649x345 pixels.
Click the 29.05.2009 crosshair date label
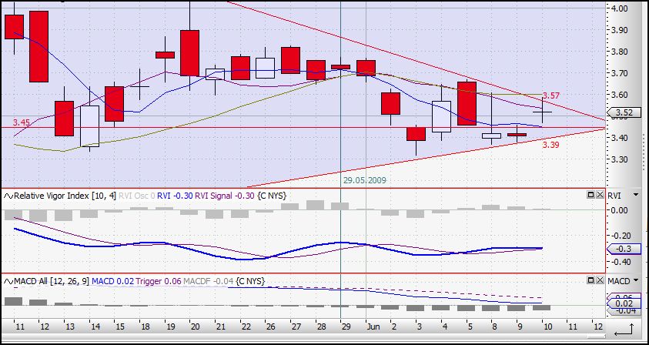(364, 180)
